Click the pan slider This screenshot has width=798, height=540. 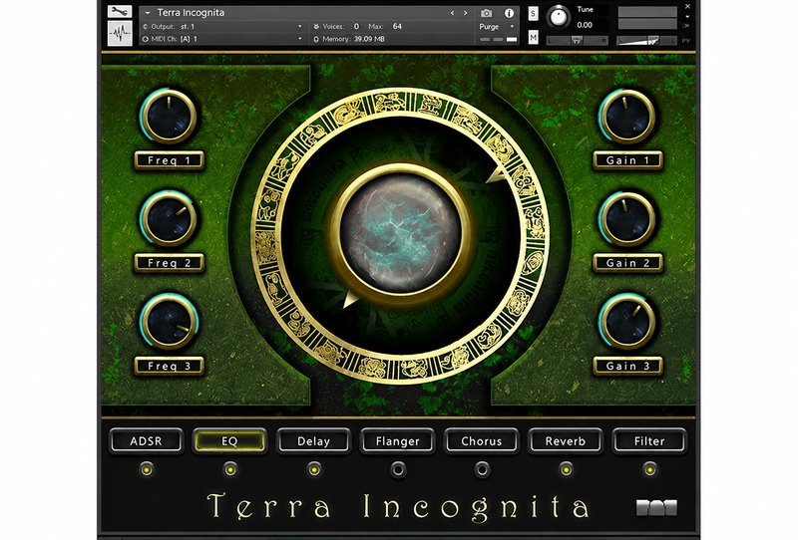point(578,41)
